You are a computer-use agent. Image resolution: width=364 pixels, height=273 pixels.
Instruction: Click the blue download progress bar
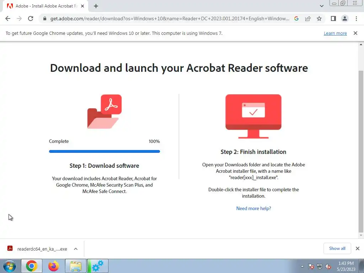105,151
